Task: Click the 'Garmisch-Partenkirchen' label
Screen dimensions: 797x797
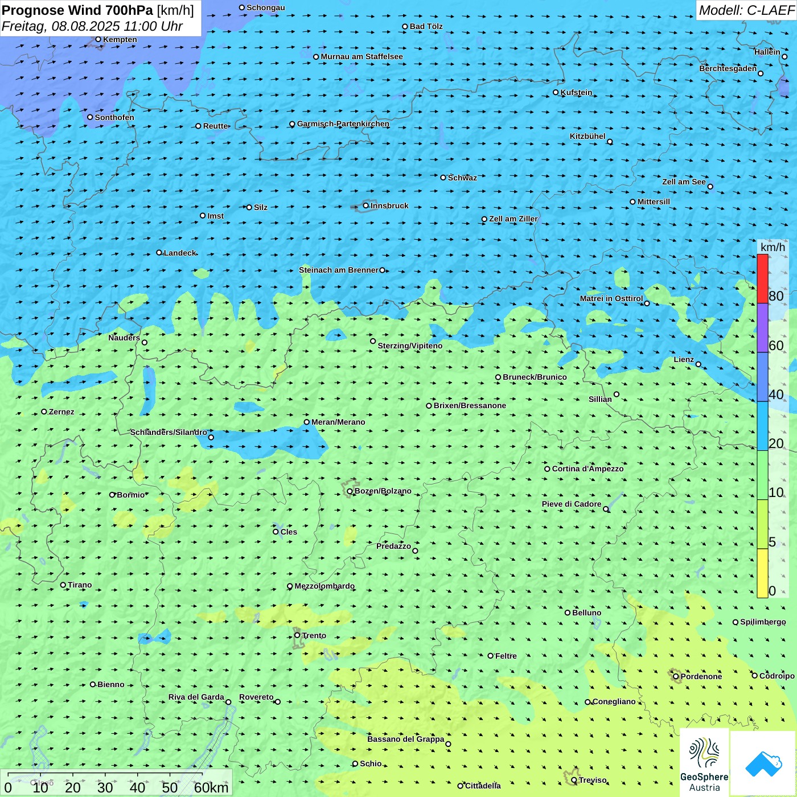Action: click(343, 124)
